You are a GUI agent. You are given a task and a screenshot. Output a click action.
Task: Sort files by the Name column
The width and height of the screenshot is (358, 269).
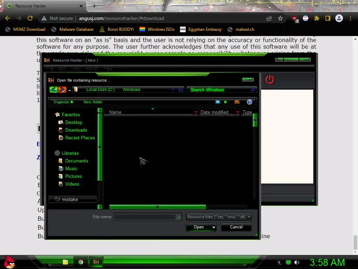[x=148, y=112]
